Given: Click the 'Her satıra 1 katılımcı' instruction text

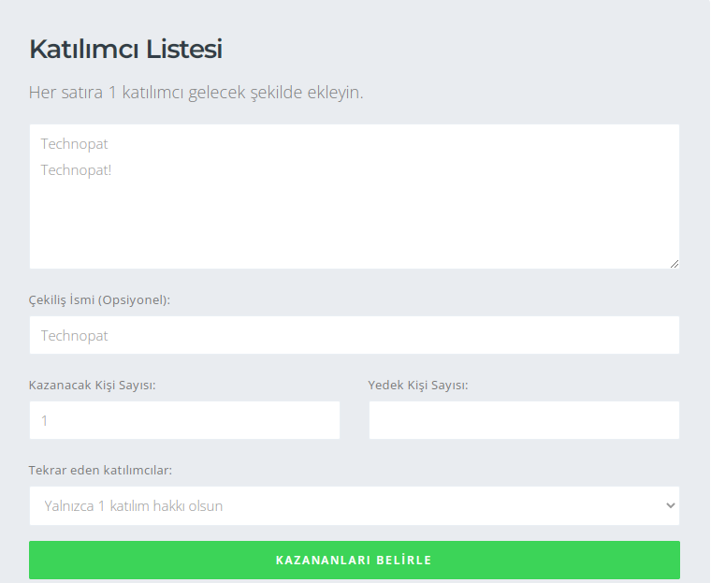Looking at the screenshot, I should 196,93.
